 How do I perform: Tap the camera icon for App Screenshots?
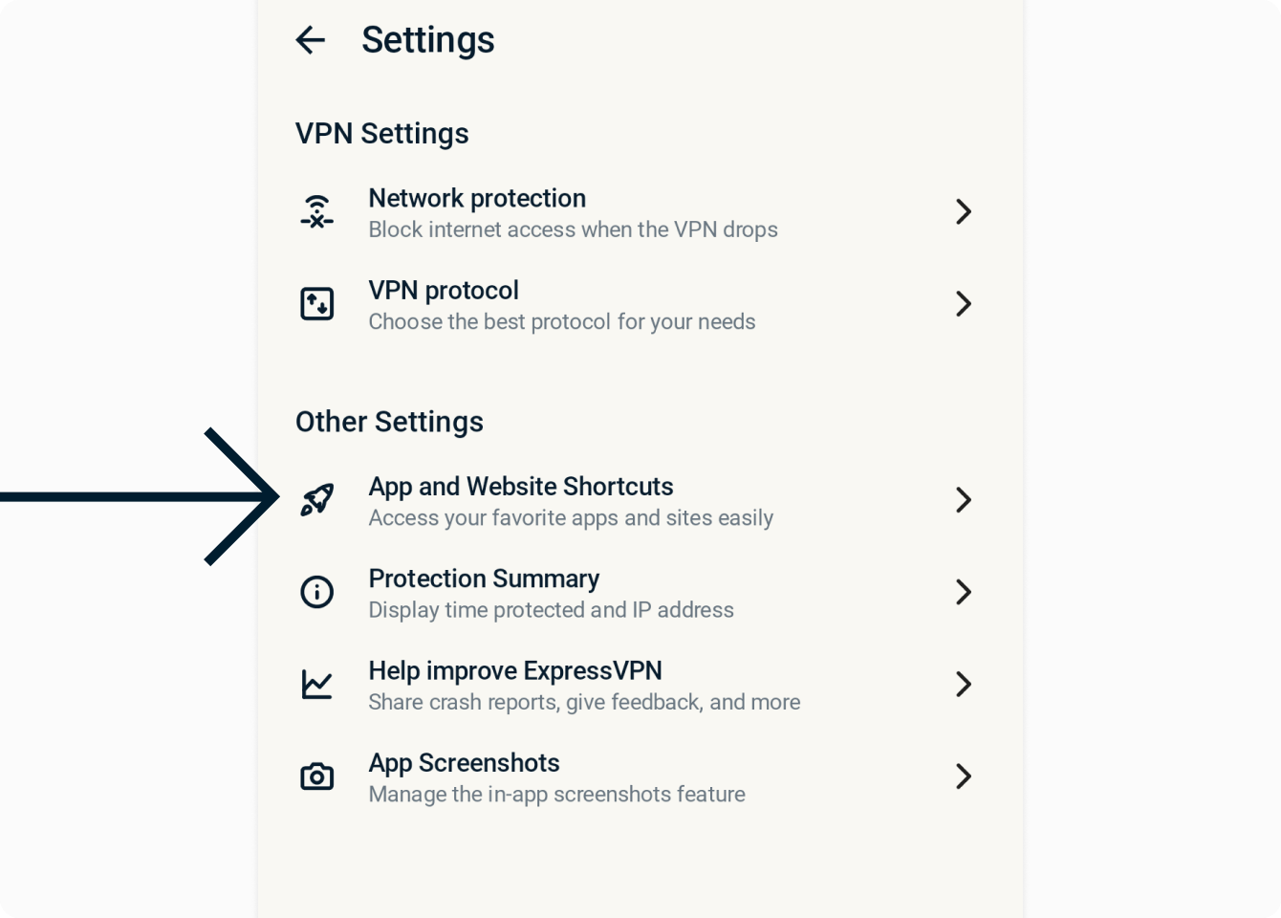(x=317, y=776)
